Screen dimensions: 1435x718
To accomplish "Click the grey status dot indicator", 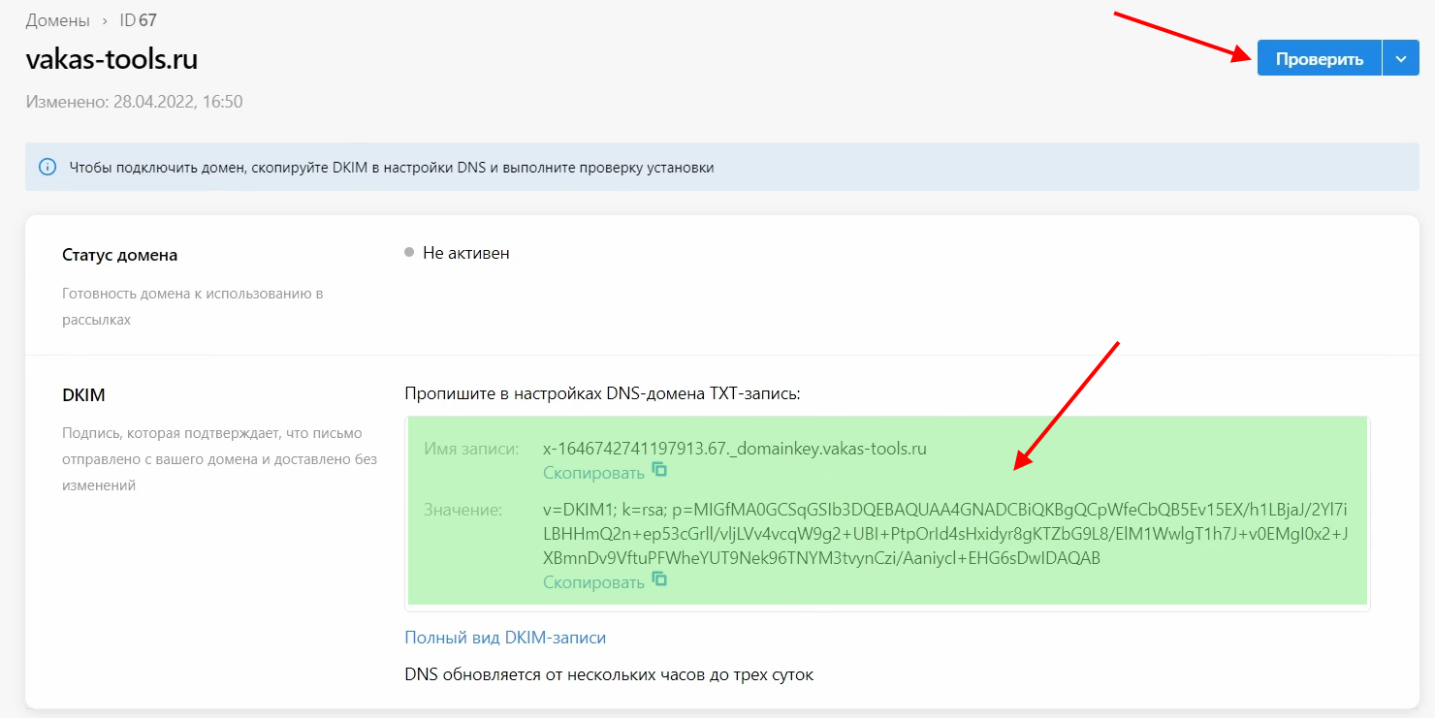I will 409,253.
